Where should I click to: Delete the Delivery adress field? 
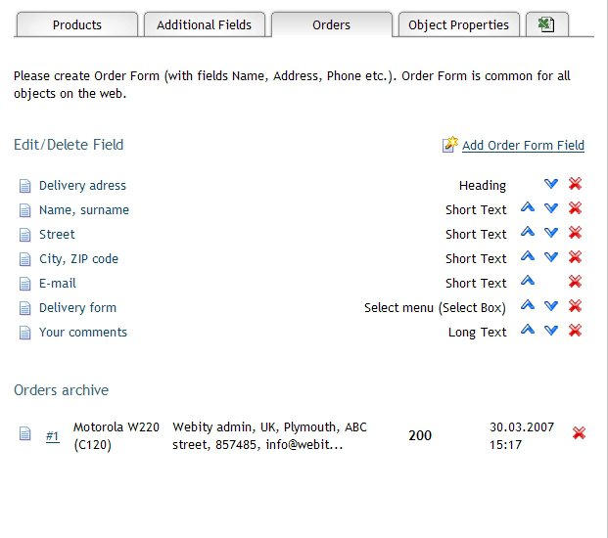click(575, 184)
